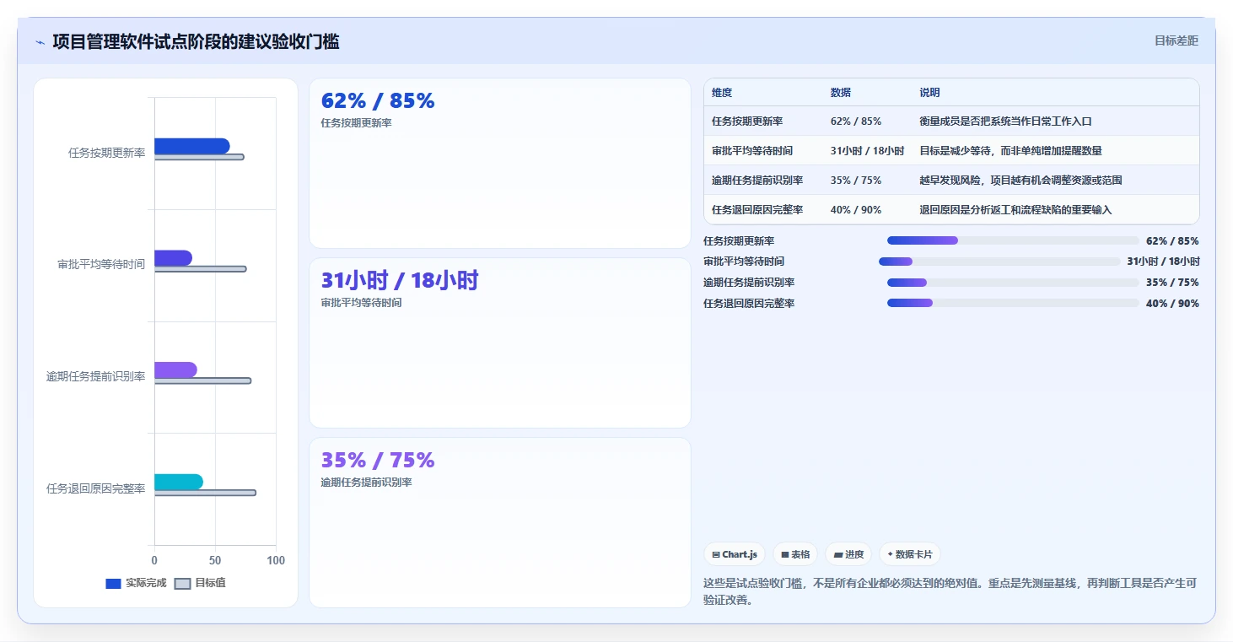Click the 数据卡片 tag chip
This screenshot has height=642, width=1233.
(910, 554)
